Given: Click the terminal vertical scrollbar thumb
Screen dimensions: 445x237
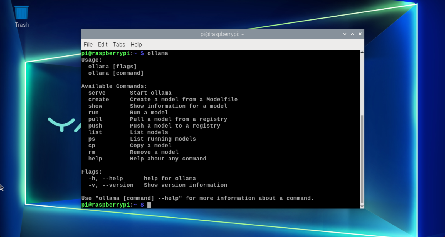Looking at the screenshot, I should tap(362, 159).
